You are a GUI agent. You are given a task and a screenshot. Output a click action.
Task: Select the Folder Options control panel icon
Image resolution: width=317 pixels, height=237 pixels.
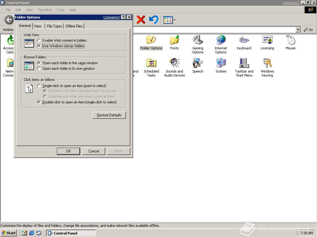coord(151,43)
